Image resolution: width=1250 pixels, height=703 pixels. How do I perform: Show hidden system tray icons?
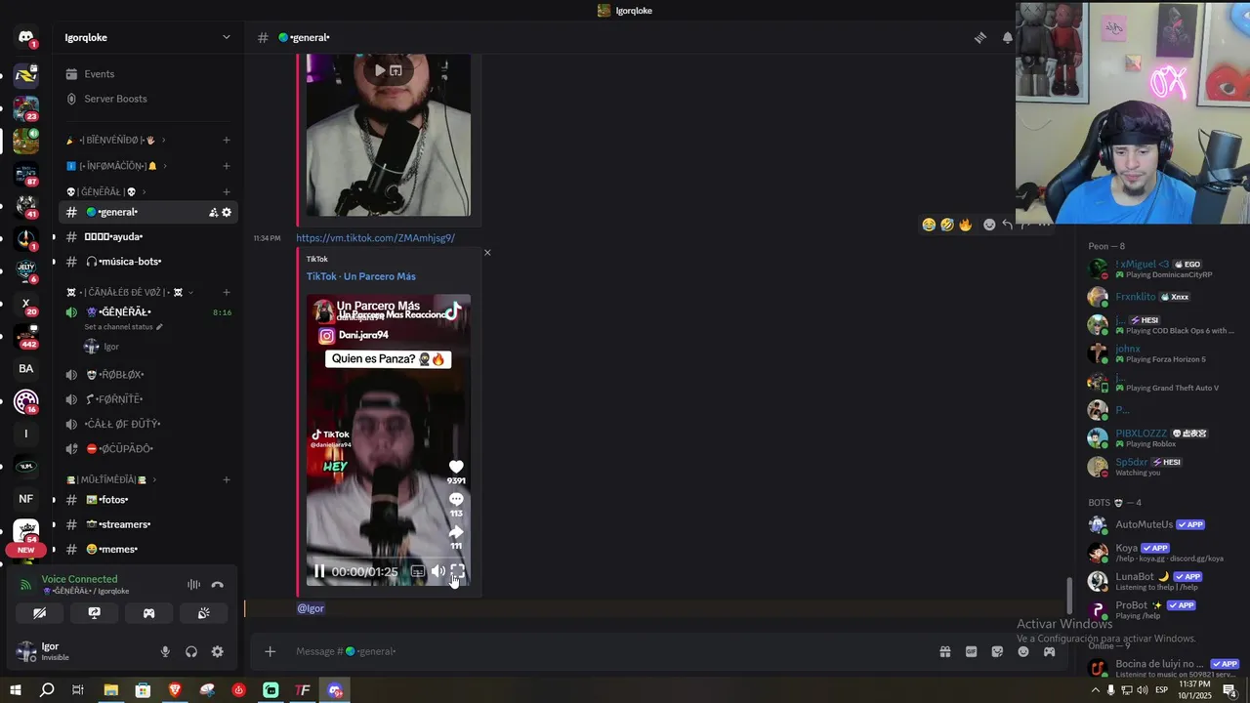pyautogui.click(x=1095, y=690)
